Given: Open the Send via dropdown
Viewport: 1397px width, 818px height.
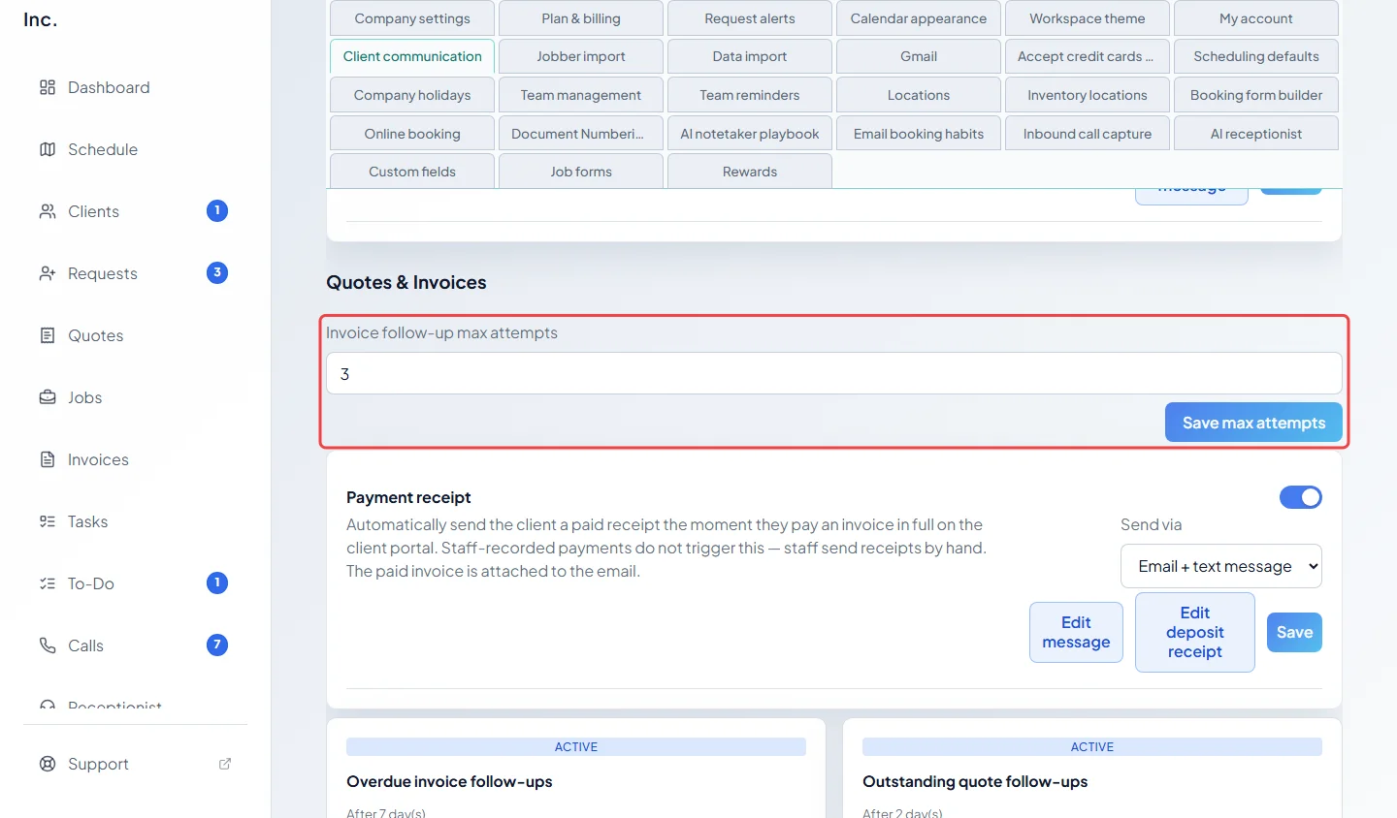Looking at the screenshot, I should (x=1221, y=566).
